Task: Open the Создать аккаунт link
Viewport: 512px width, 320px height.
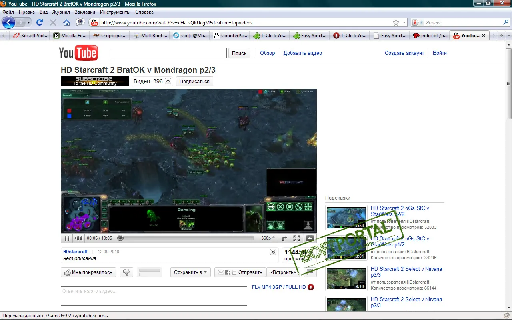Action: (404, 53)
